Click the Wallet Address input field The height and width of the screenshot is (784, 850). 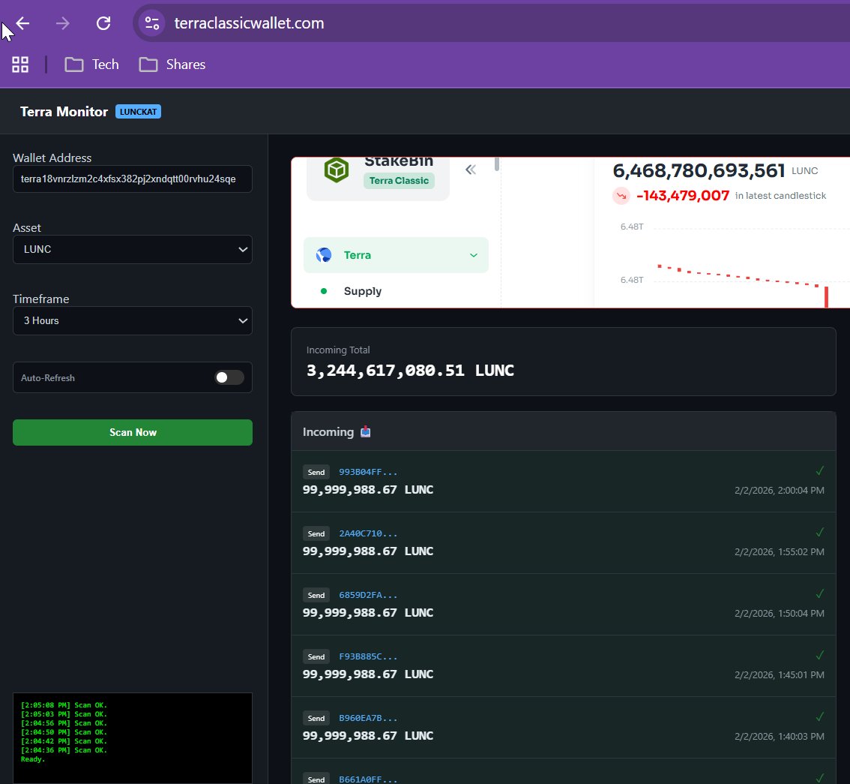132,179
